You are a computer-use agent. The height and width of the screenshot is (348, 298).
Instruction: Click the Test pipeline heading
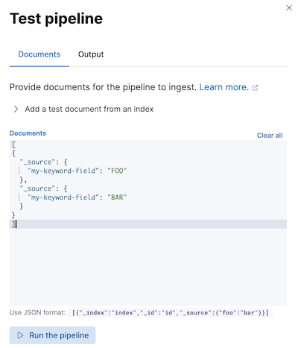[x=56, y=19]
